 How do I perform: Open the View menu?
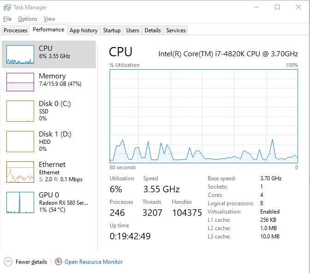pos(49,19)
